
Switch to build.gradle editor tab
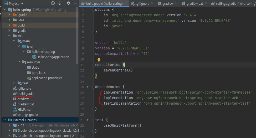tap(104, 3)
